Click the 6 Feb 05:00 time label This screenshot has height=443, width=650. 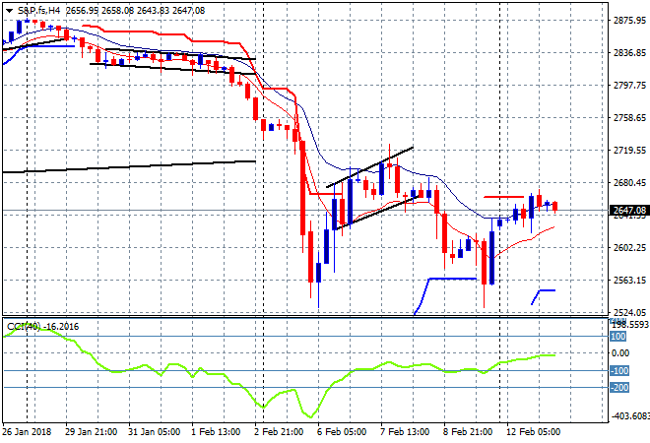(x=342, y=432)
